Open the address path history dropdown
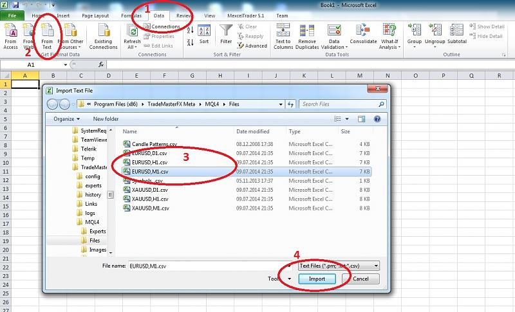 point(281,104)
